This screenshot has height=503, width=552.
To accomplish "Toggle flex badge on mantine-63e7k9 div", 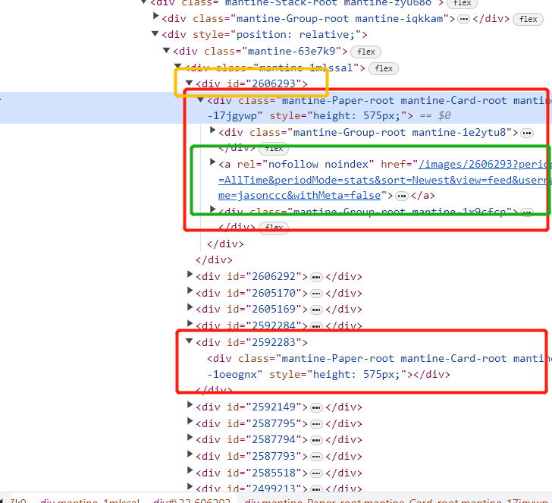I will point(366,52).
